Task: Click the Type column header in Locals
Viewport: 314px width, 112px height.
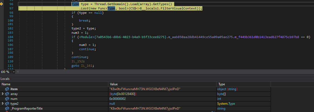Action: click(x=222, y=84)
